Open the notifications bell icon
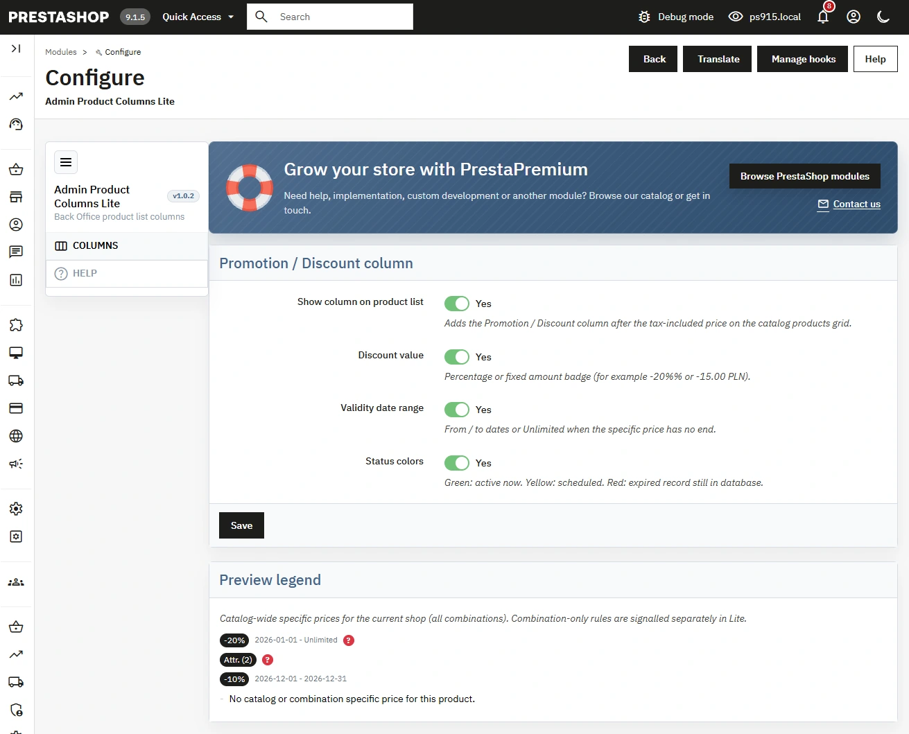 (823, 17)
